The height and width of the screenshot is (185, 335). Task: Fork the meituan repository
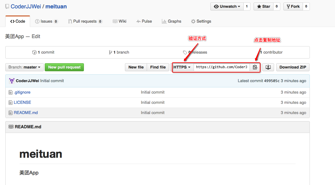point(293,7)
